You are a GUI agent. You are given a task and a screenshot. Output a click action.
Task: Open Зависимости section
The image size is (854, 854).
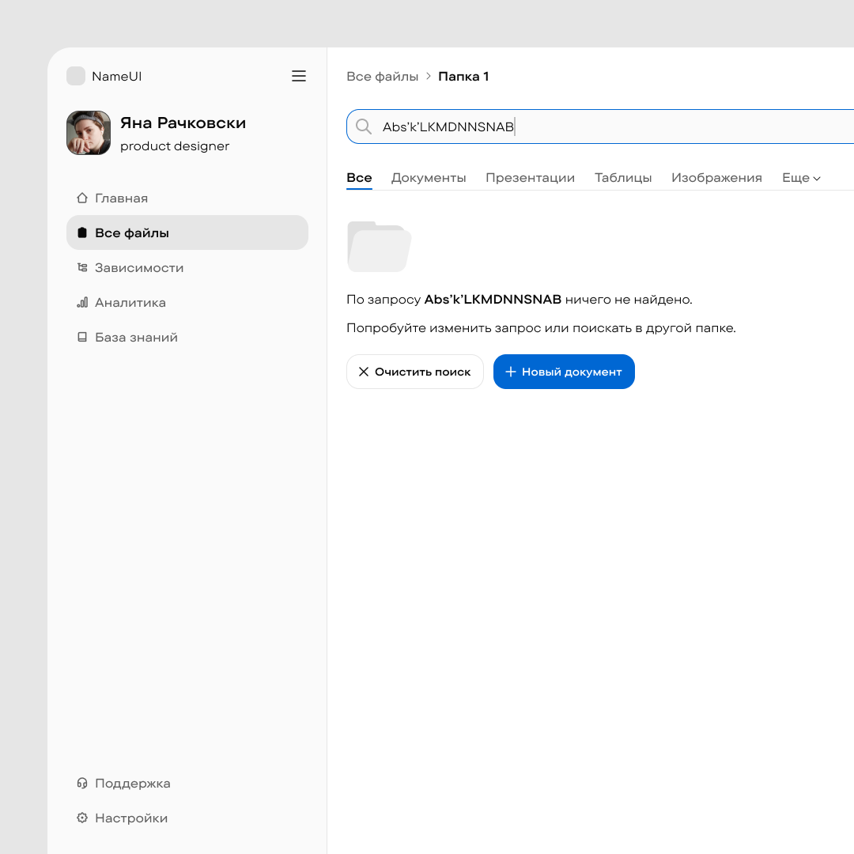tap(187, 267)
